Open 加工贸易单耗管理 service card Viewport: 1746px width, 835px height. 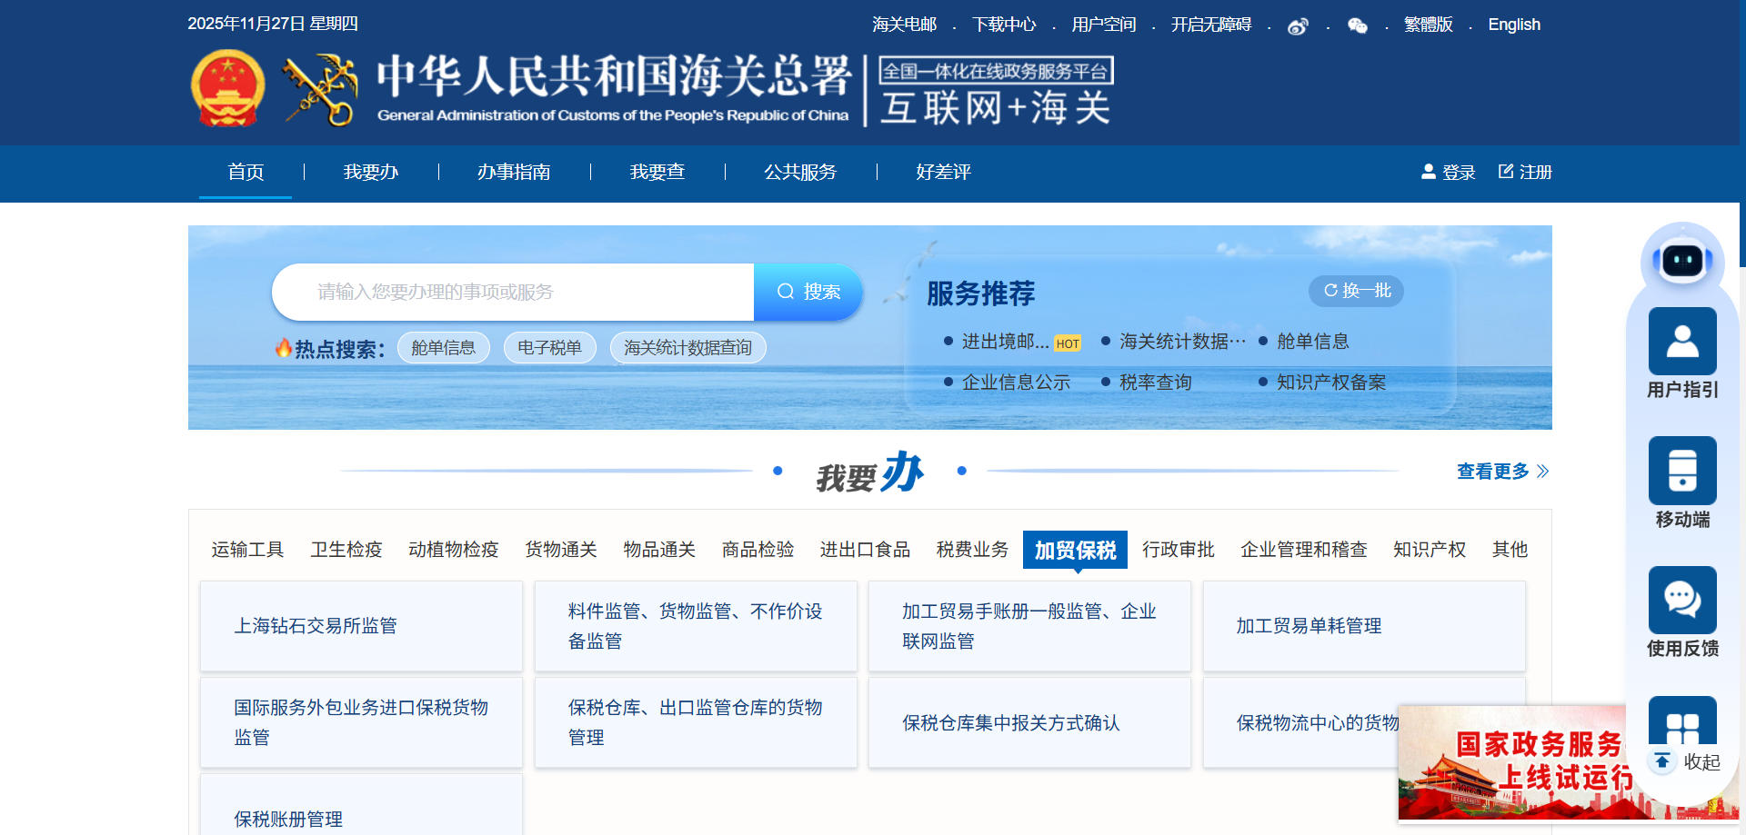coord(1363,626)
